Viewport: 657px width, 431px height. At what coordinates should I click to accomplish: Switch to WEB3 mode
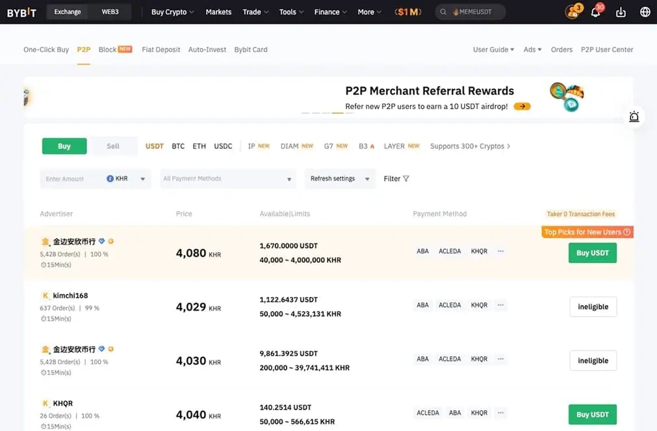click(110, 12)
